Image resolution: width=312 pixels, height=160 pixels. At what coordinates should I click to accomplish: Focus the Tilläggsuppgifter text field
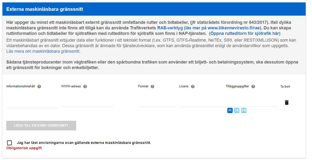click(x=251, y=102)
